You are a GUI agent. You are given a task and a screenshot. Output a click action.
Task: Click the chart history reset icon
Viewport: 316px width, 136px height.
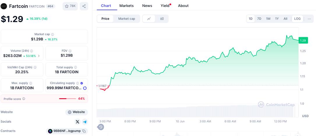coord(101,127)
